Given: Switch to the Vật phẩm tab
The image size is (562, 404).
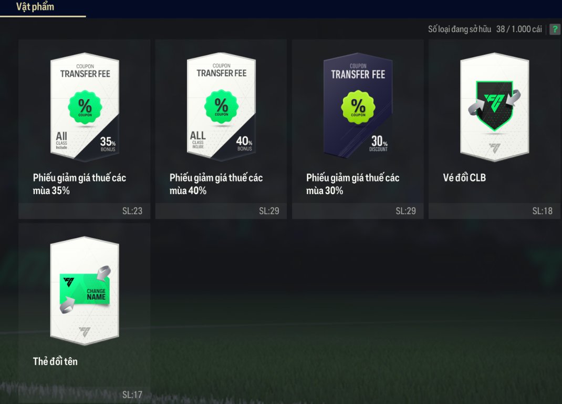Looking at the screenshot, I should 35,7.
